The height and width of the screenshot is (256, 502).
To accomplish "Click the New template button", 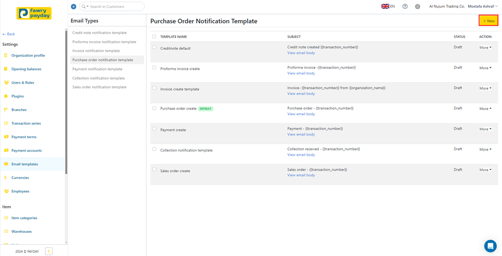I will pos(488,21).
